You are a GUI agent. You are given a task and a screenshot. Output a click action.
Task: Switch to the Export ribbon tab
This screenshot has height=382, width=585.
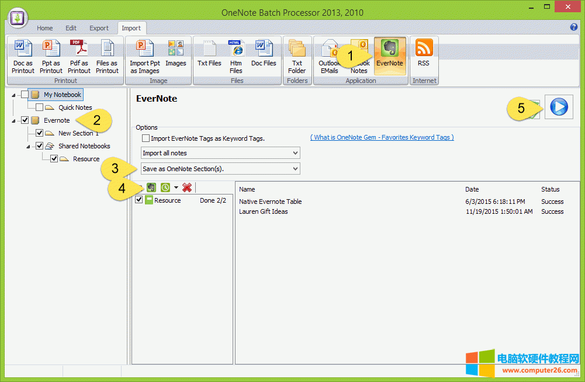99,27
